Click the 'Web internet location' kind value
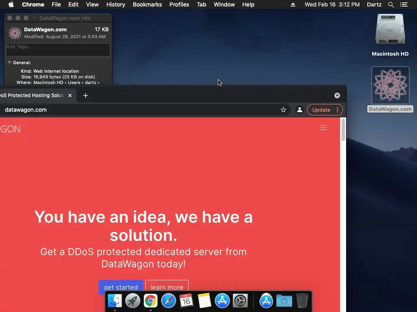The image size is (417, 312). 56,71
